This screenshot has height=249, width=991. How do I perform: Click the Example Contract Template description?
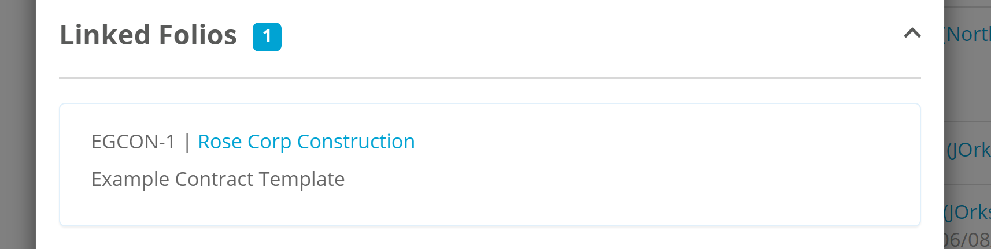click(x=218, y=179)
